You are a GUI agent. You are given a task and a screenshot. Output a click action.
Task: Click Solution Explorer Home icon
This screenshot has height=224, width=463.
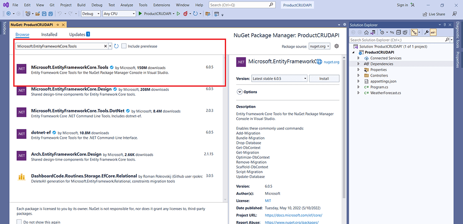tap(366, 32)
